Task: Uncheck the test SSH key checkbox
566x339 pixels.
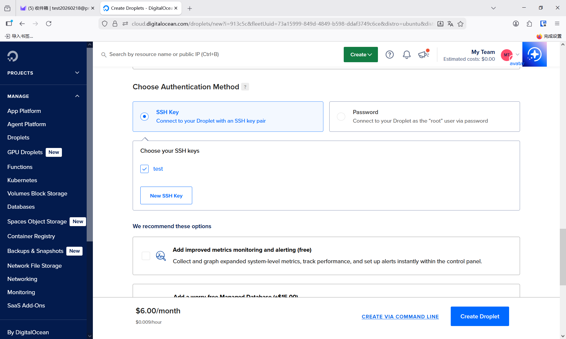Action: pos(144,169)
